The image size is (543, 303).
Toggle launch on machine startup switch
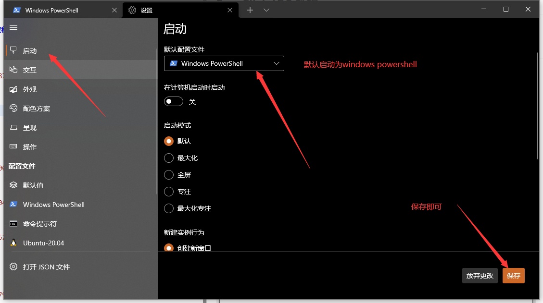click(174, 101)
